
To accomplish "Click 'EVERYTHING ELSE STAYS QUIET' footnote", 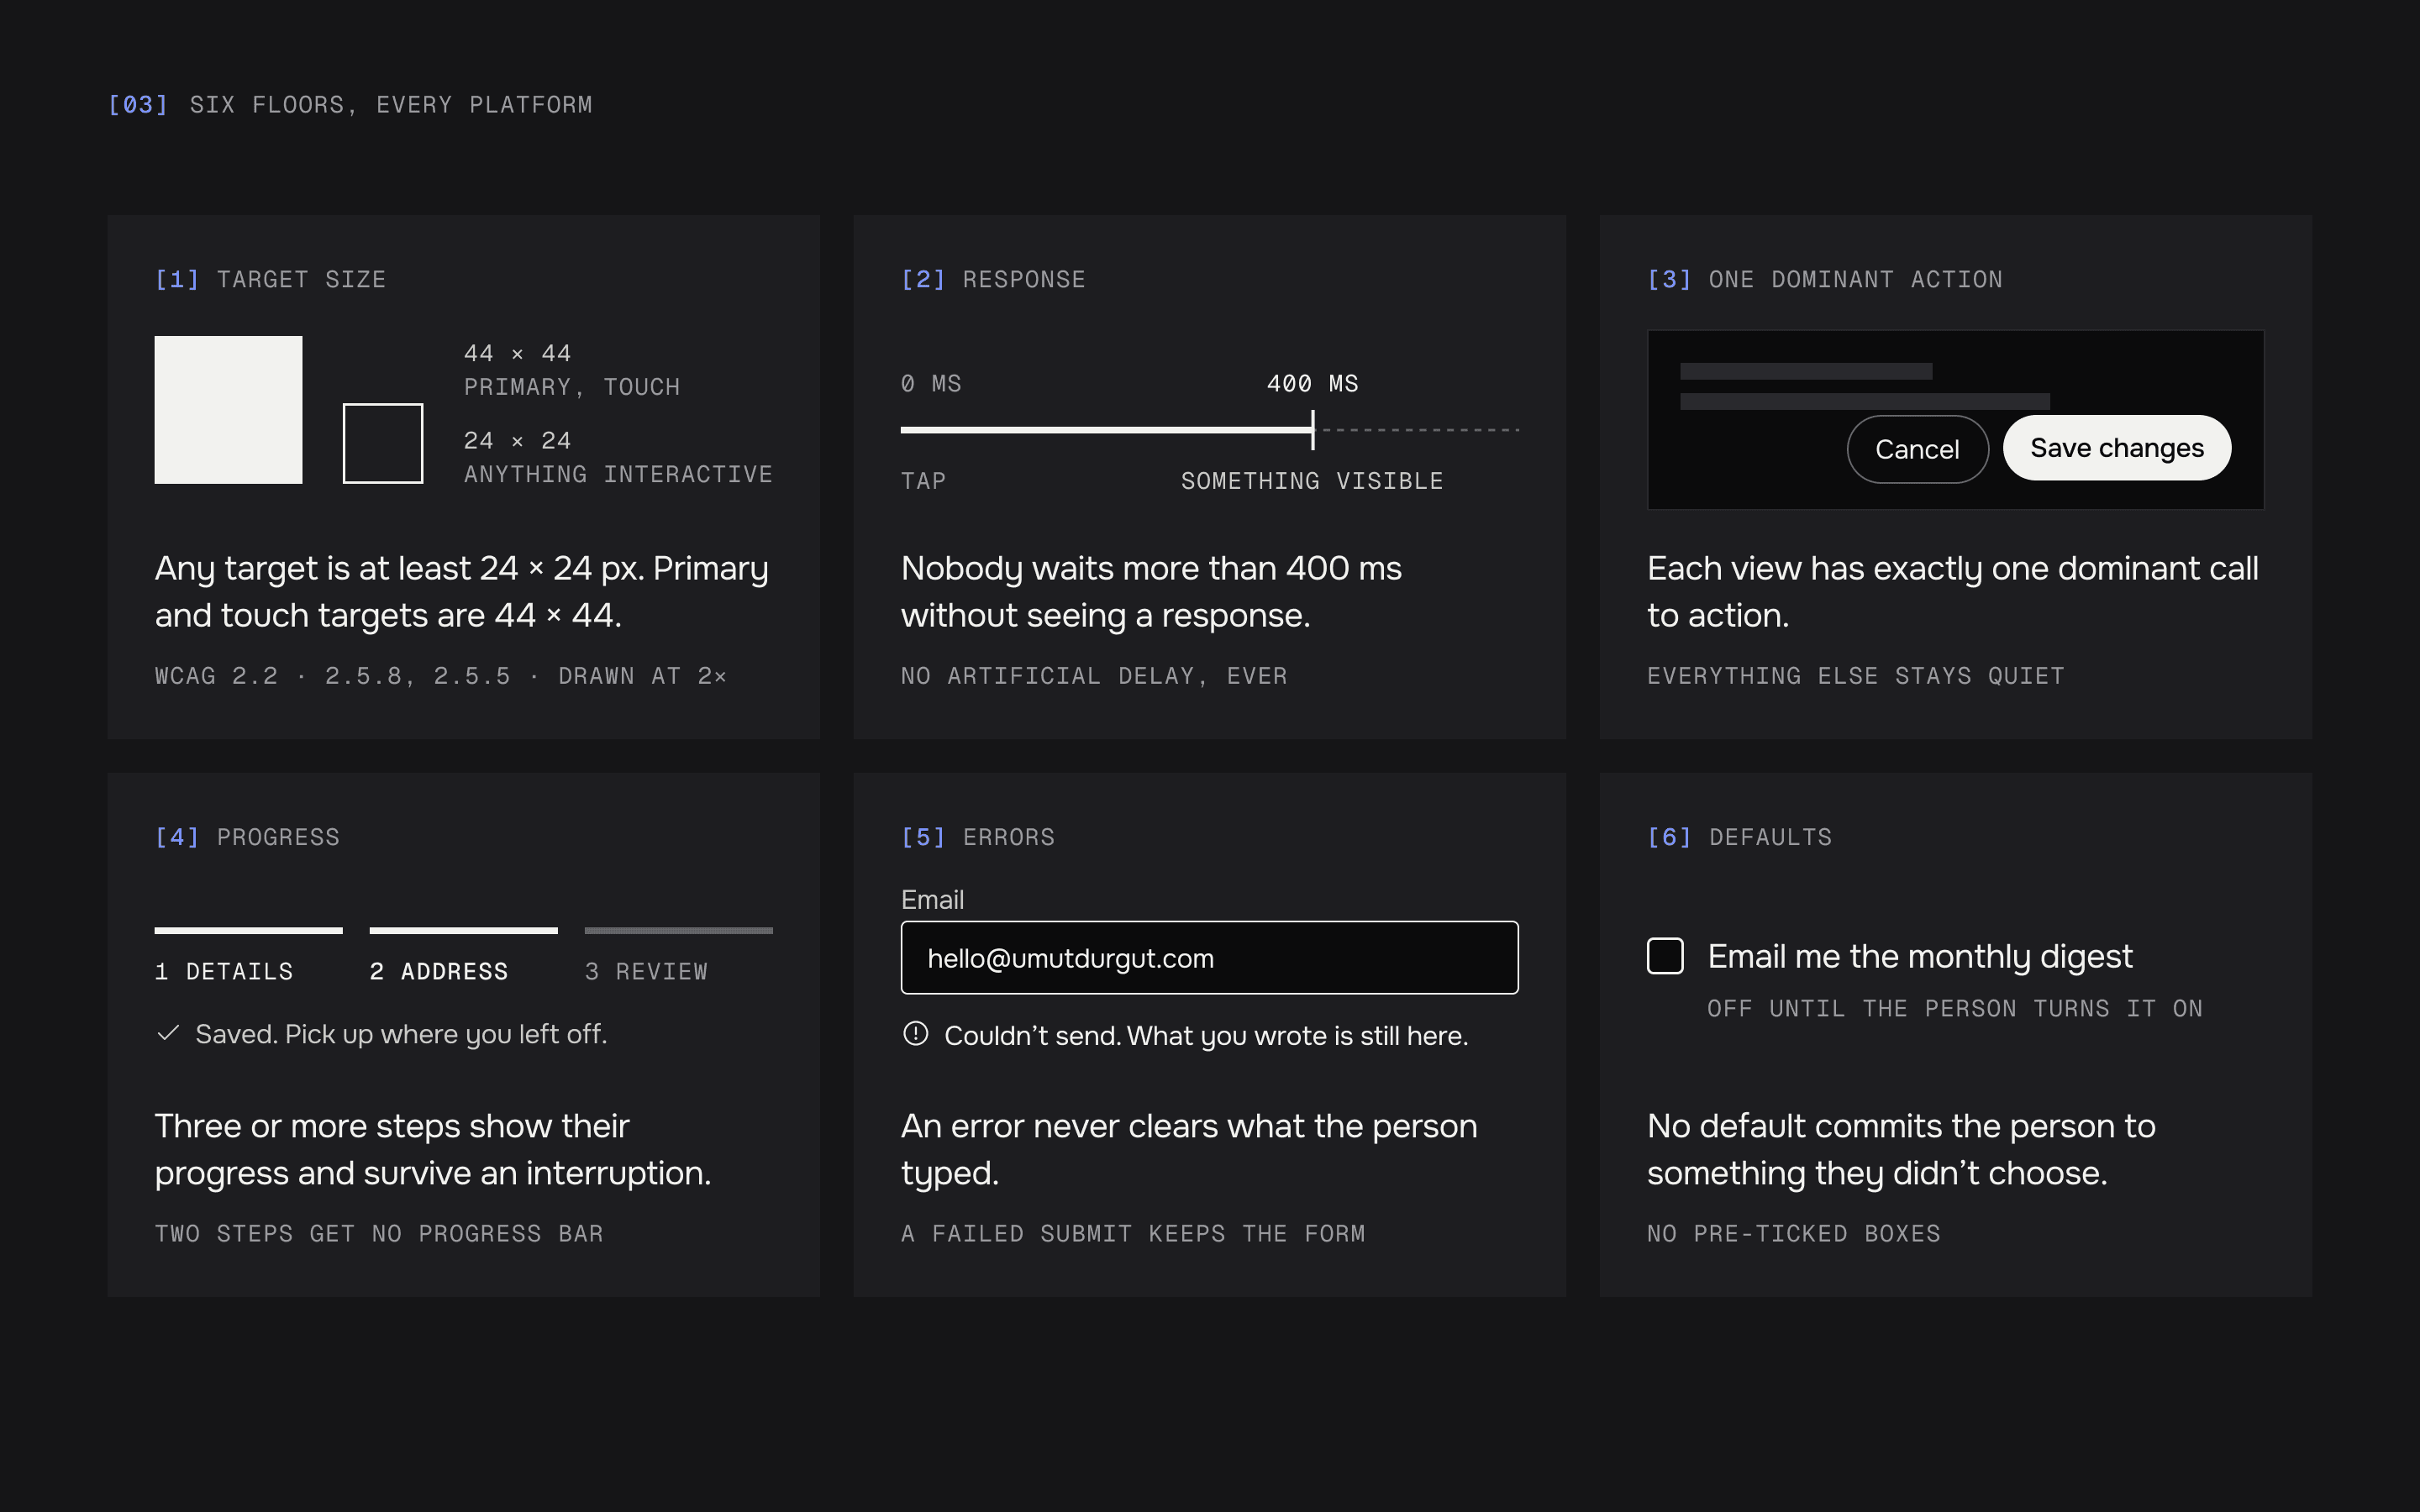I will 1855,676.
